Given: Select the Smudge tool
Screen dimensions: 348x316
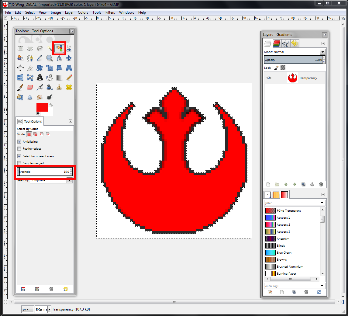Looking at the screenshot, I should pos(40,97).
